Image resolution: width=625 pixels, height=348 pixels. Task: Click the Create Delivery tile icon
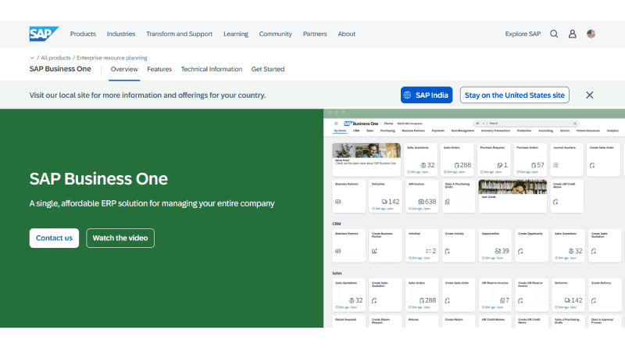pyautogui.click(x=594, y=301)
